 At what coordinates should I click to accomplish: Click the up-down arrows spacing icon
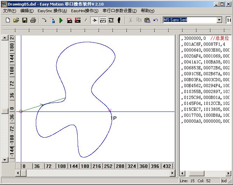[x=111, y=20]
